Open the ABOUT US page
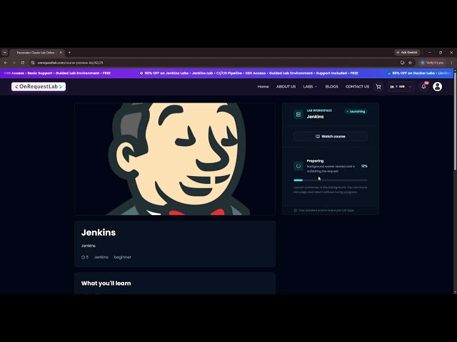This screenshot has width=457, height=342. point(286,87)
